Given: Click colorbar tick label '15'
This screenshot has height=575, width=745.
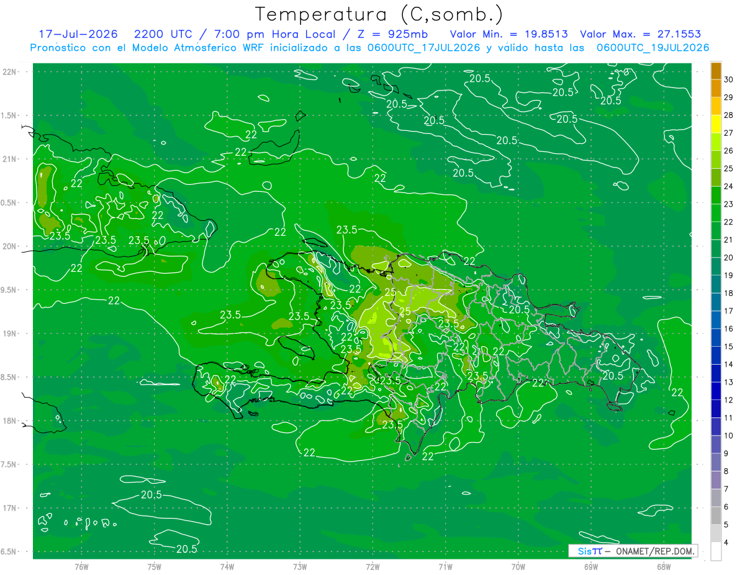Looking at the screenshot, I should [x=729, y=346].
